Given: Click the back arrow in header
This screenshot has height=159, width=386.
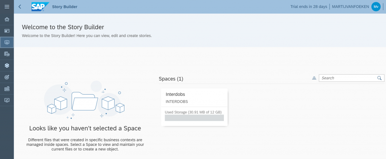Looking at the screenshot, I should (x=20, y=7).
